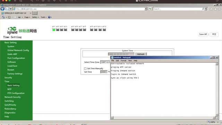Screen dimensions: 222x125
Task: Open the Select Time-Zone dropdown
Action: (105, 62)
